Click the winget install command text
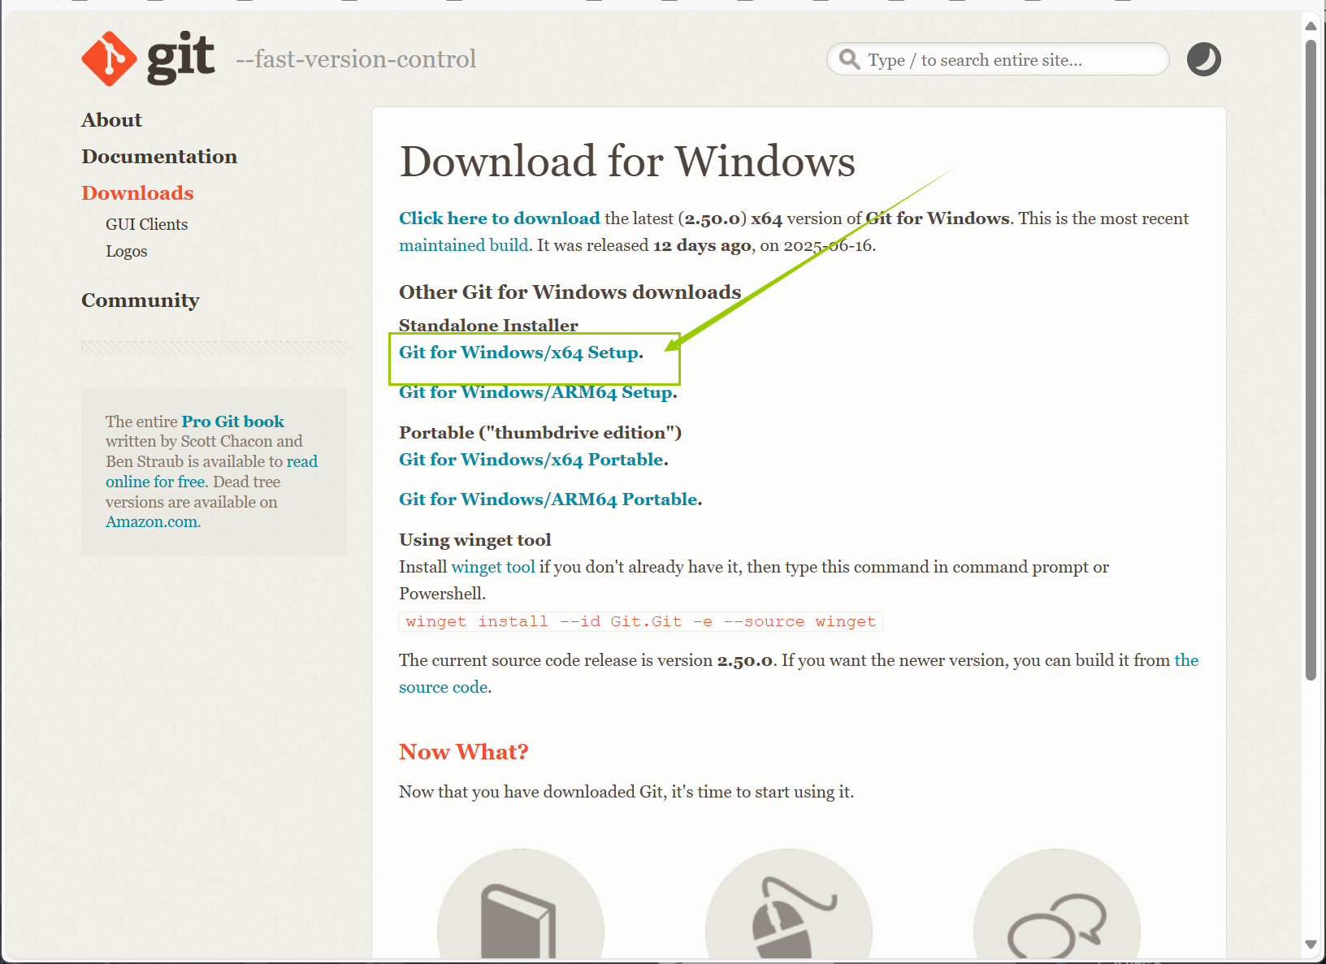1326x964 pixels. 641,621
